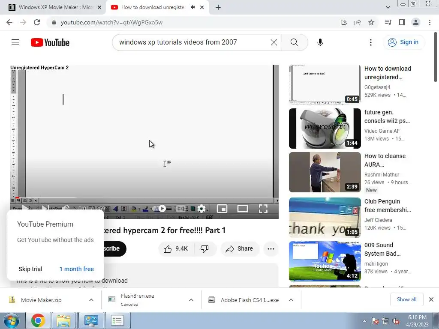Open future gen. consels wii2 video thumbnail

pos(325,129)
